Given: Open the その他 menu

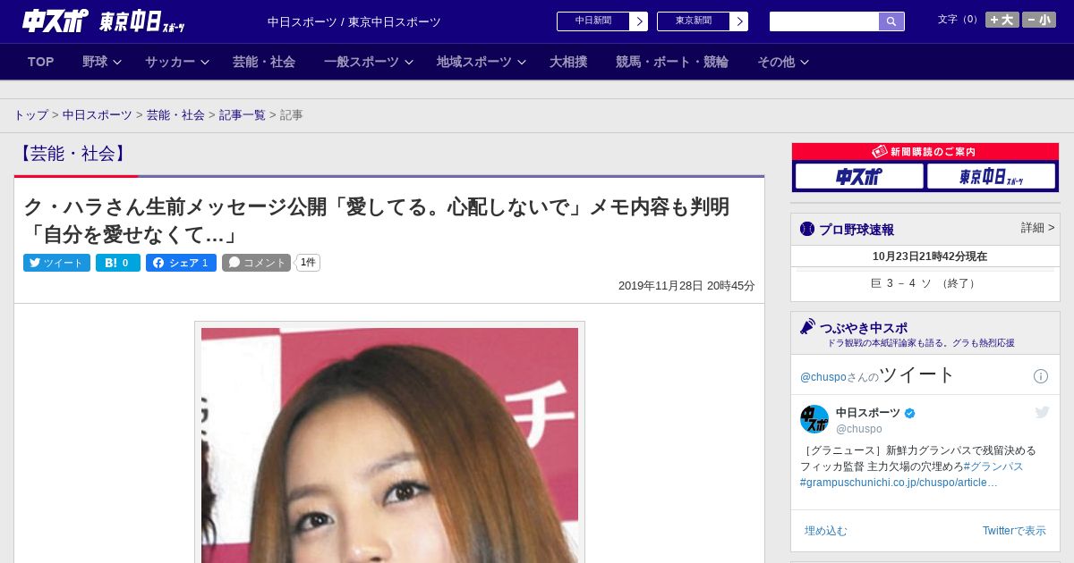Looking at the screenshot, I should 776,62.
